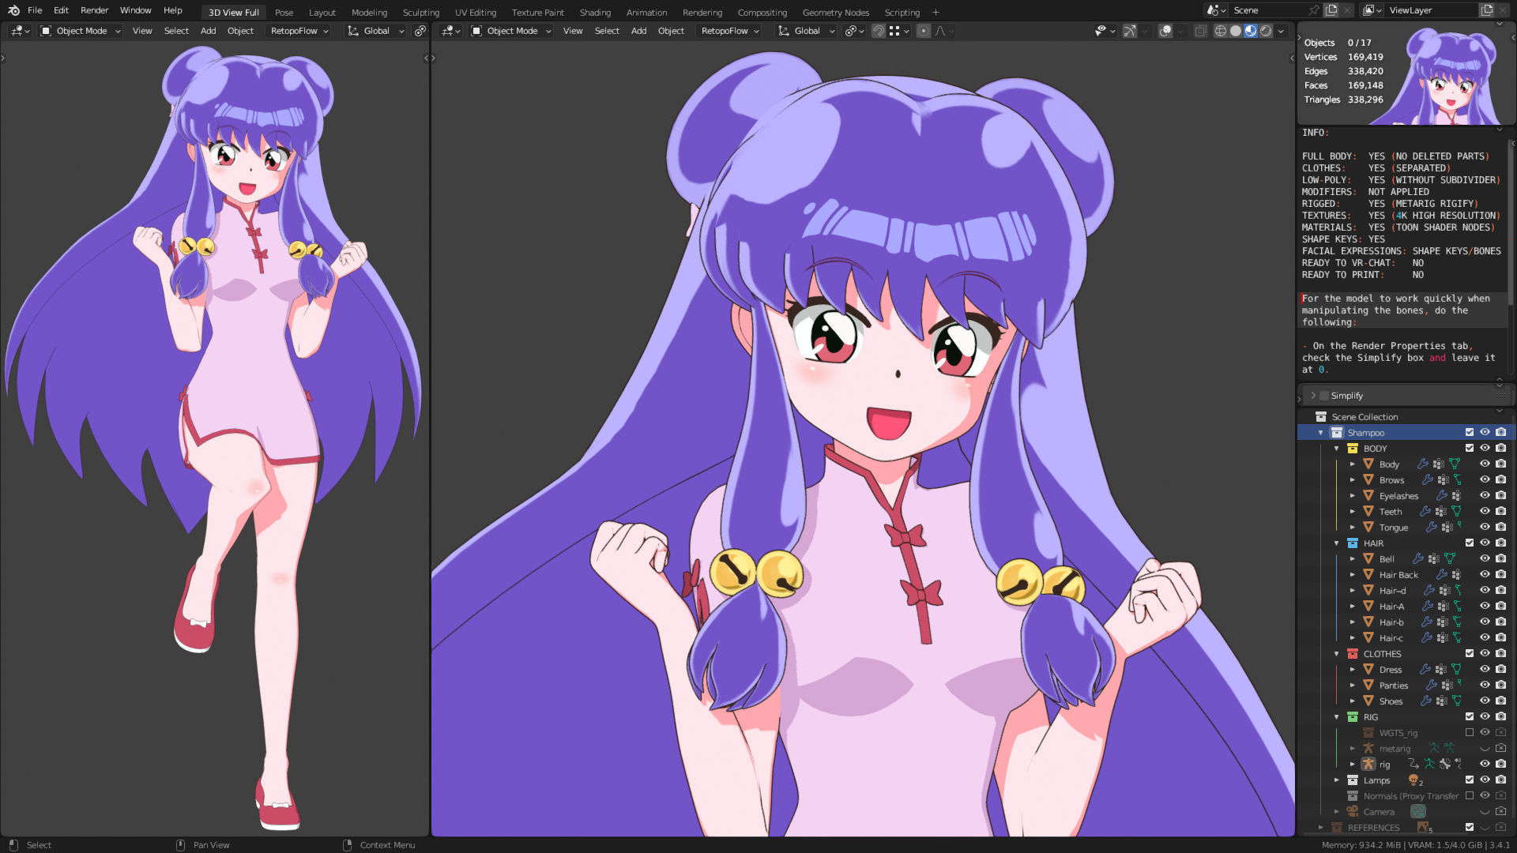This screenshot has width=1517, height=853.
Task: Switch to solid viewport shading
Action: 1236,31
